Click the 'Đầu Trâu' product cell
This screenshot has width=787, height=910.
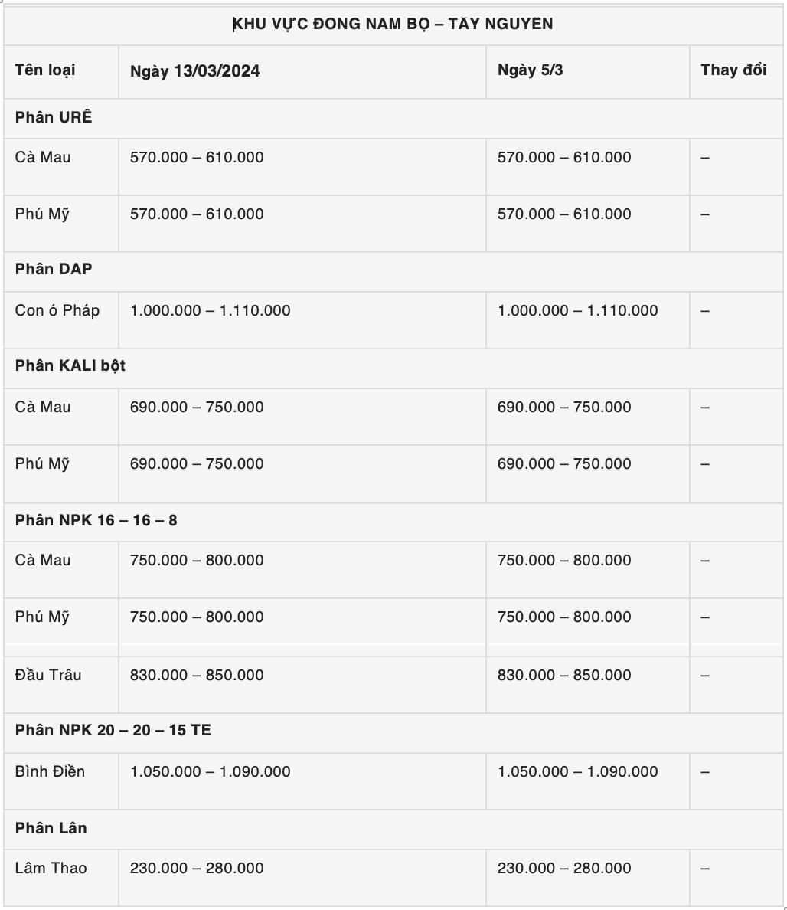[48, 675]
